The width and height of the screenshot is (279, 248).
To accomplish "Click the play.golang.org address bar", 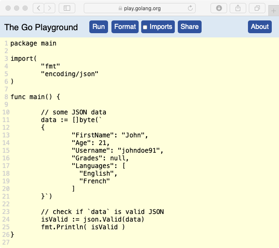I will 139,8.
